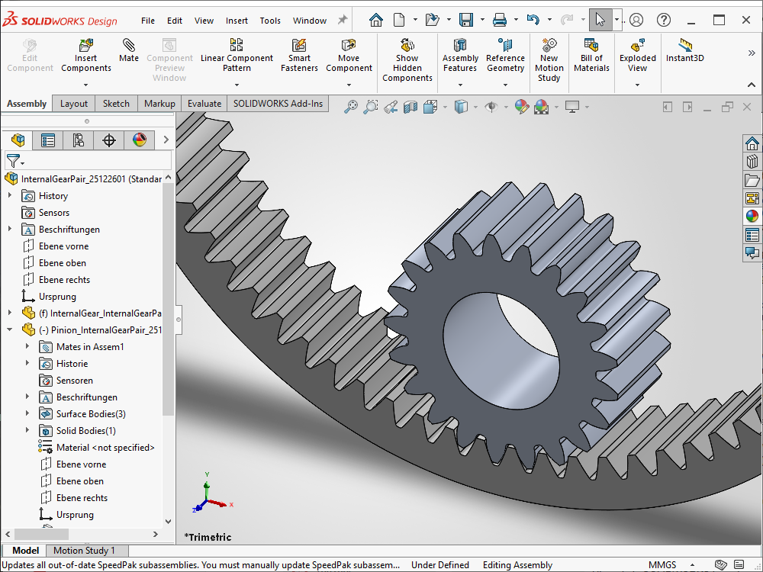
Task: Open the Insert menu
Action: pyautogui.click(x=237, y=21)
